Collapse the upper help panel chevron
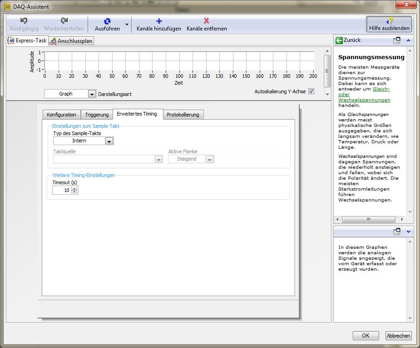 coord(408,40)
